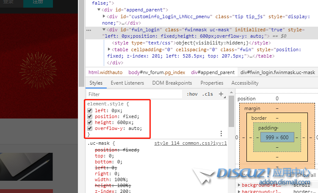318x193 pixels.
Task: Disable the overflow-y: auto declaration
Action: [x=90, y=128]
